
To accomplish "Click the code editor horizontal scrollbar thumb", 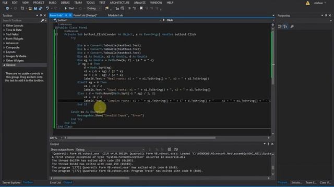I will coord(141,138).
